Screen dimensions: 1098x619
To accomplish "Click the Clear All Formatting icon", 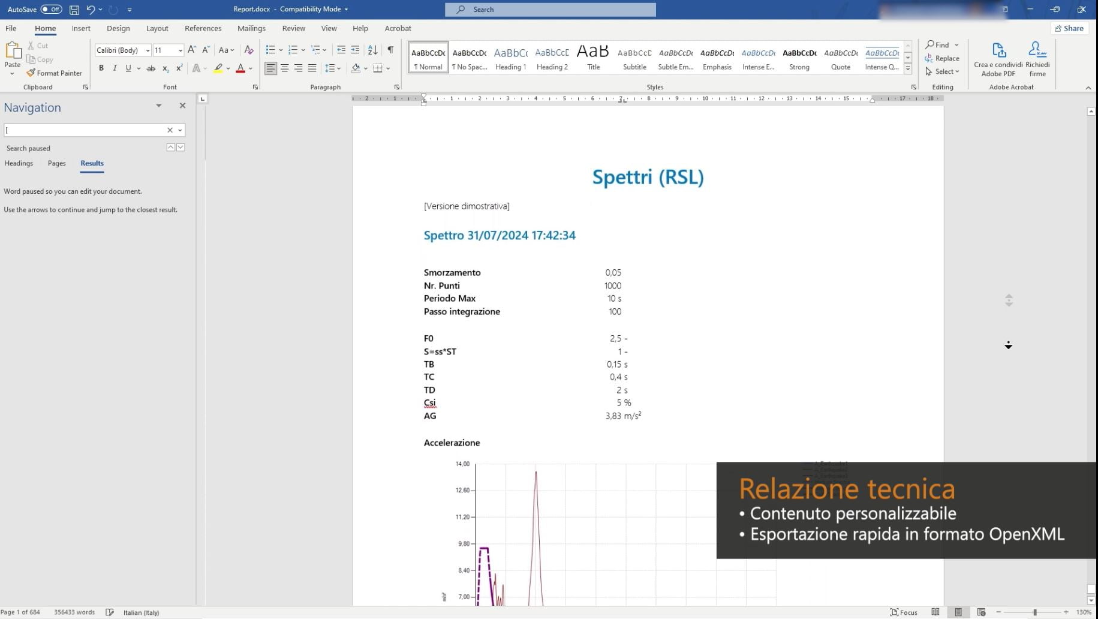I will (249, 50).
